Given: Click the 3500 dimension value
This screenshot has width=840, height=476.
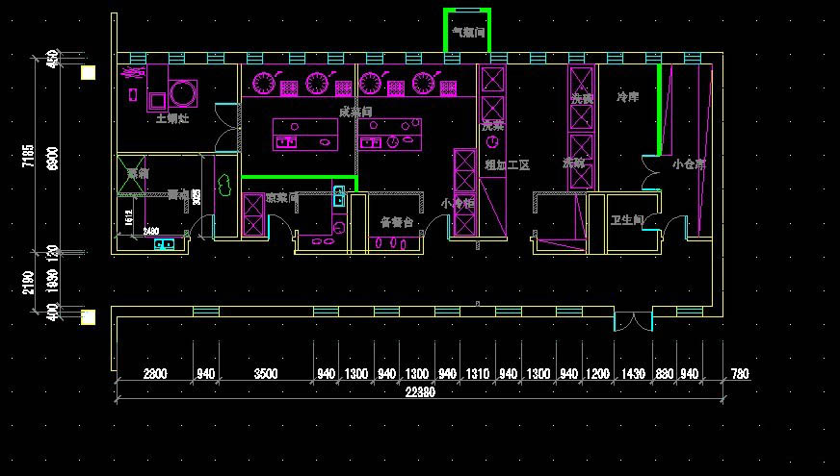Looking at the screenshot, I should 266,373.
